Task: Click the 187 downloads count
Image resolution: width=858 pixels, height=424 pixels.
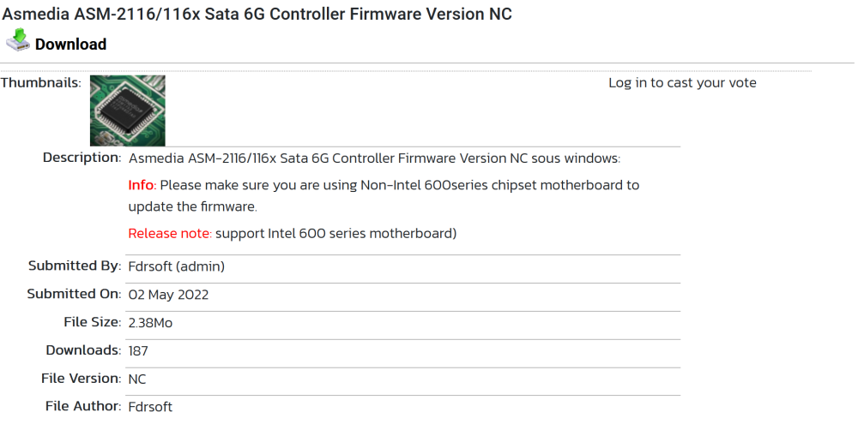Action: click(x=138, y=351)
